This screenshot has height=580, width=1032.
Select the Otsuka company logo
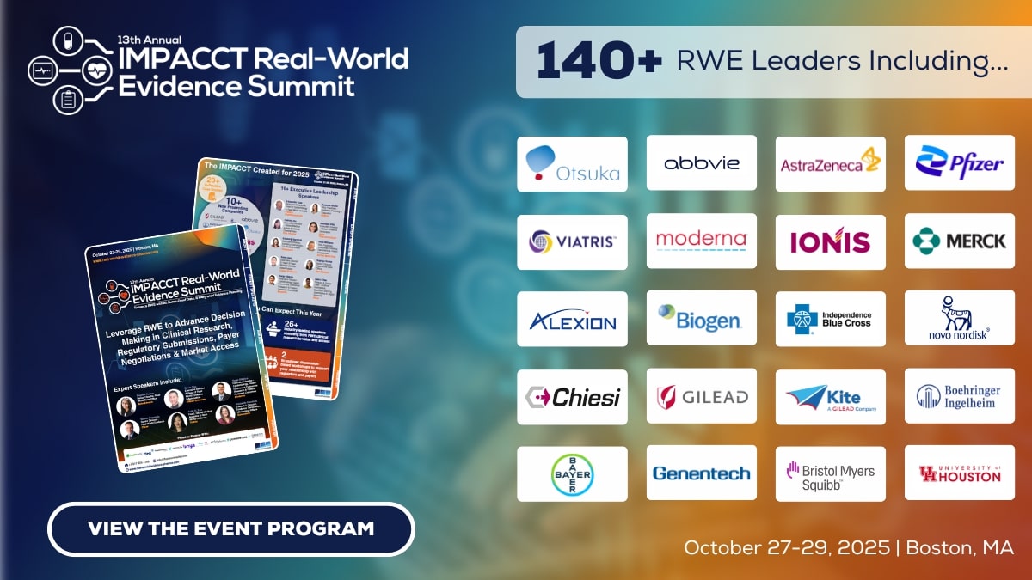(x=572, y=163)
